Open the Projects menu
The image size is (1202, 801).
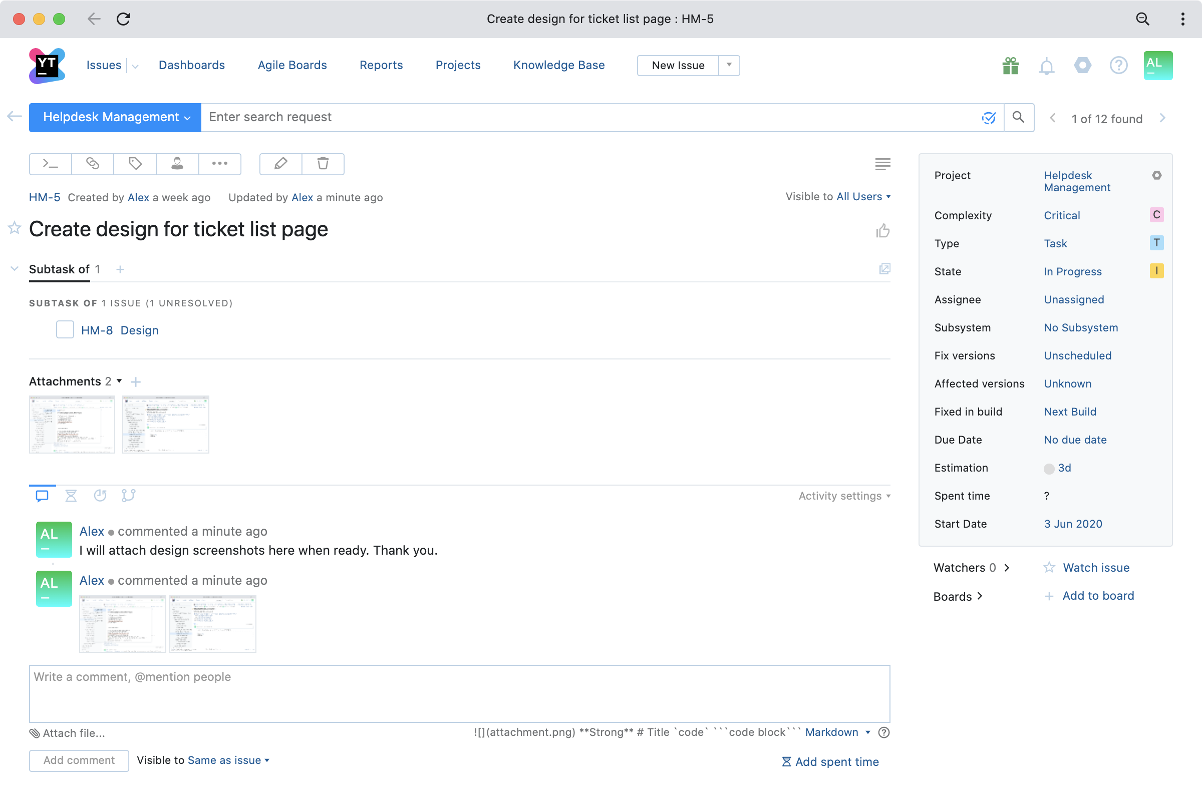458,66
